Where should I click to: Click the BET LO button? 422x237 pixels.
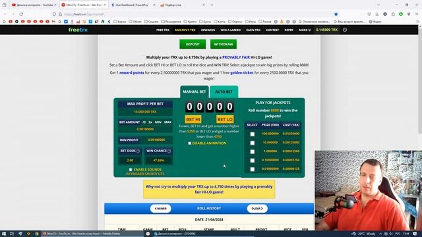225,119
